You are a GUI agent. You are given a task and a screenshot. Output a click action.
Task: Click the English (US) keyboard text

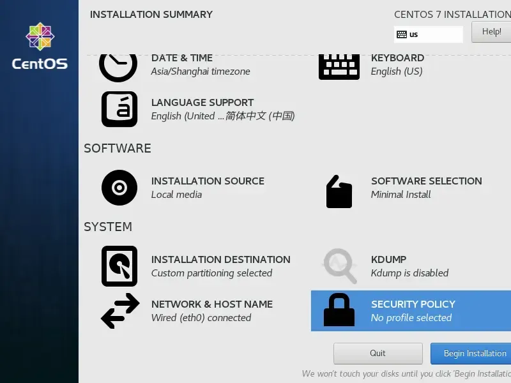397,71
